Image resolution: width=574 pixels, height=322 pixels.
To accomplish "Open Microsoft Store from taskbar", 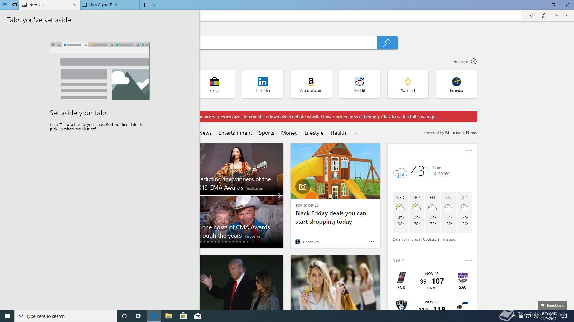I will (x=183, y=316).
